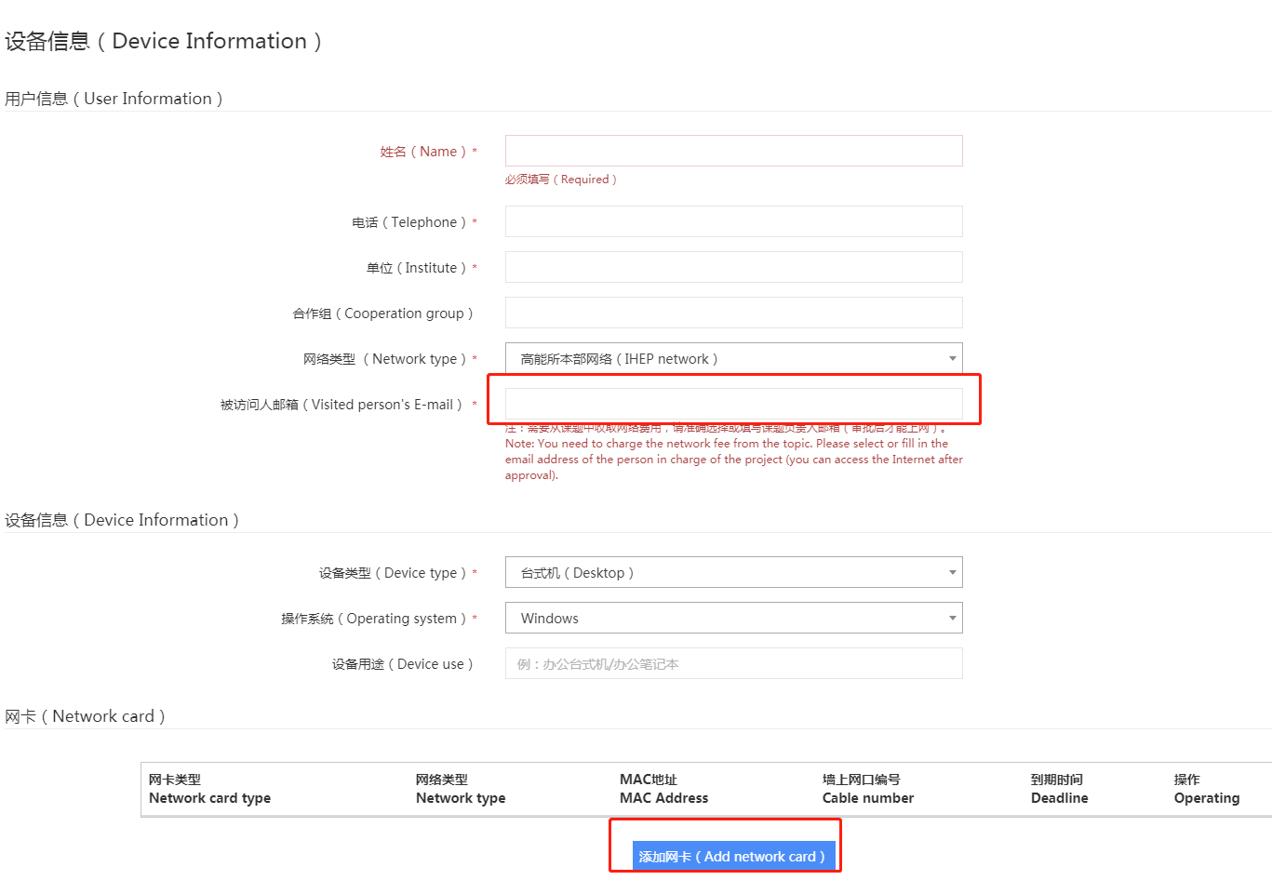Click the red Name field label
Image resolution: width=1272 pixels, height=880 pixels.
pyautogui.click(x=423, y=152)
